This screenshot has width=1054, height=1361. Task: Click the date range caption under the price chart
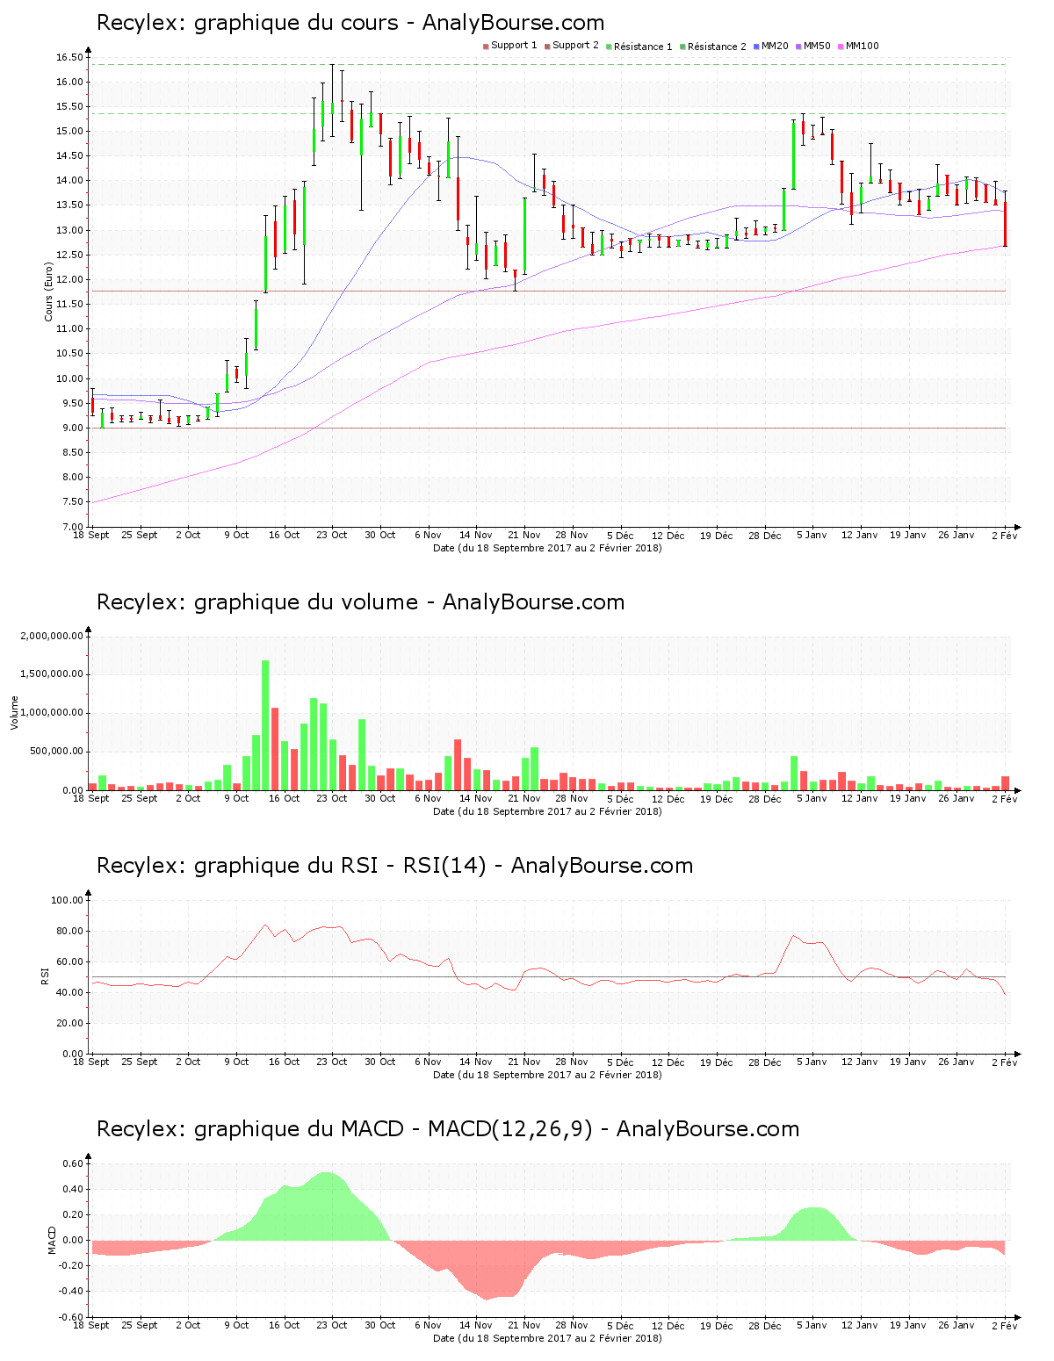coord(547,548)
